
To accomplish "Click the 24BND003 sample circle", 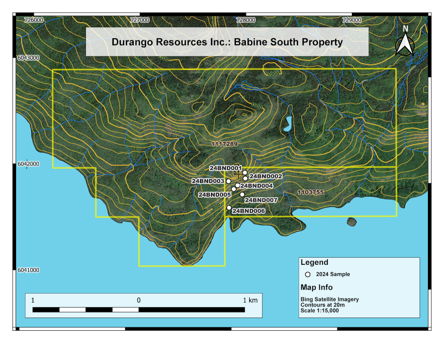I will point(229,181).
